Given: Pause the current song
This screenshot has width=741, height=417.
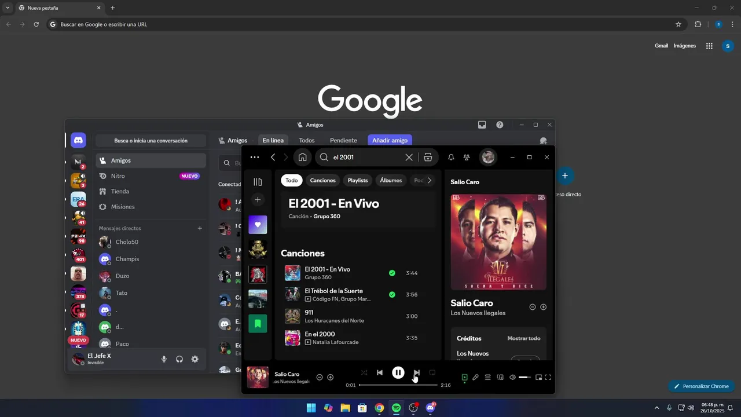Looking at the screenshot, I should click(398, 373).
